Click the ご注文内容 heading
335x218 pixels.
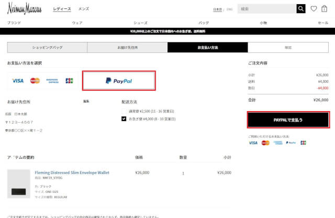click(x=258, y=63)
